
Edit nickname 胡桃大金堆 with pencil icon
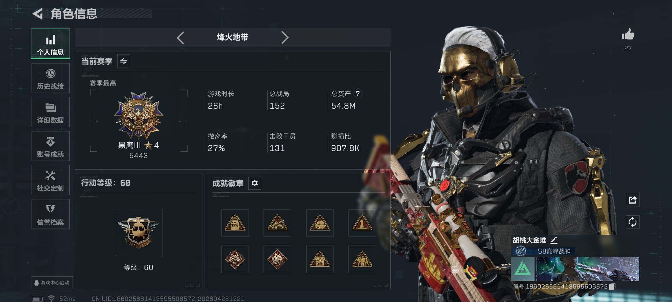pyautogui.click(x=554, y=240)
